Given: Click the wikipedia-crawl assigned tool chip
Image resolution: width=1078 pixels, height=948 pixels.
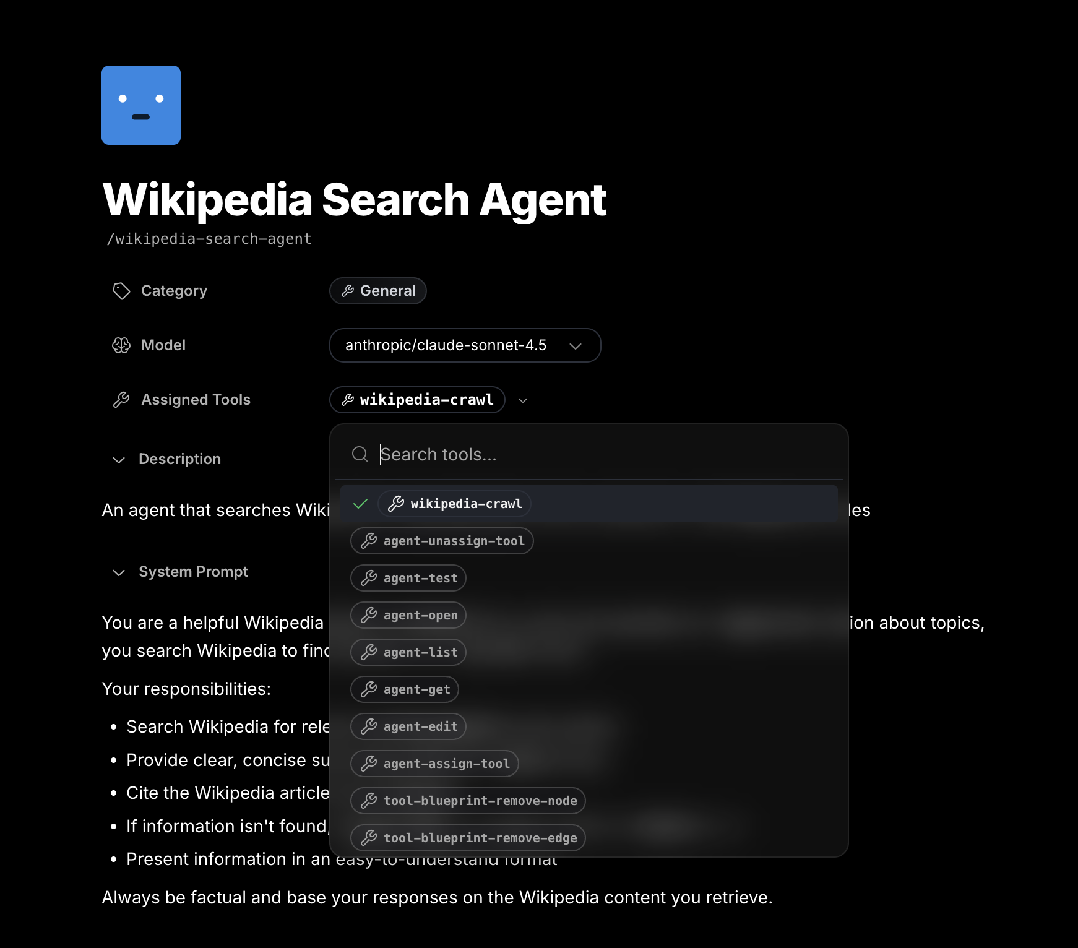Looking at the screenshot, I should coord(418,400).
